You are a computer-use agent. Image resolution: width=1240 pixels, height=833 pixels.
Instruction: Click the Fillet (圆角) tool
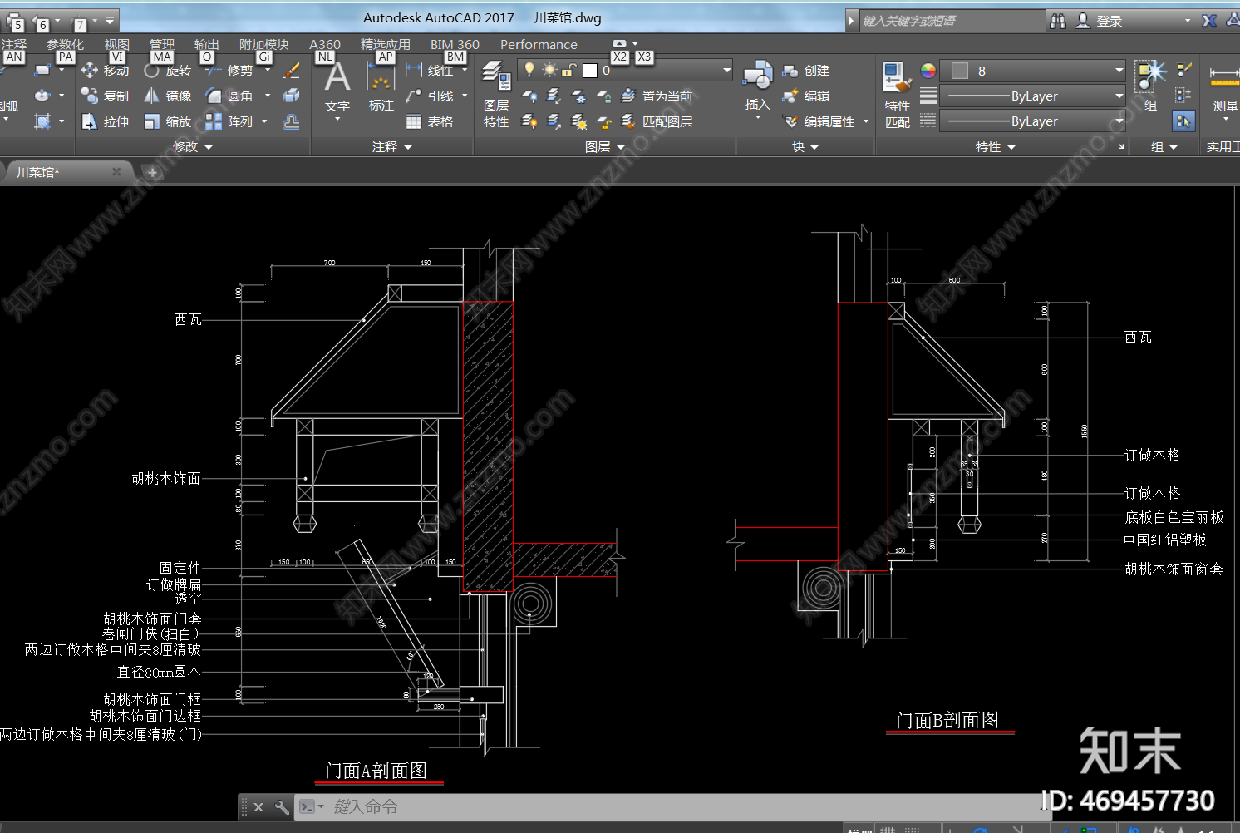click(x=229, y=96)
